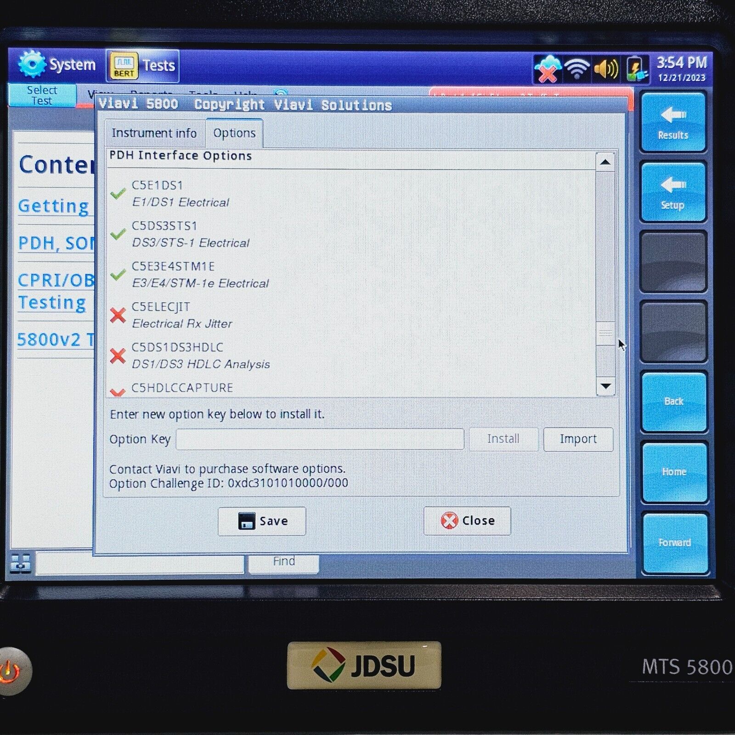This screenshot has width=735, height=735.
Task: Tap the Wi-Fi status icon
Action: (x=578, y=67)
